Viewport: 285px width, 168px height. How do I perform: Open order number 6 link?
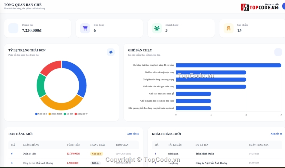coord(12,154)
